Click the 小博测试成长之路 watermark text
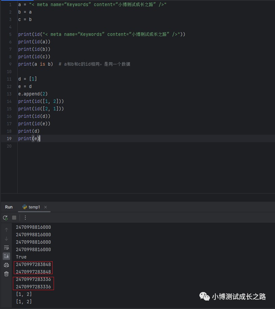 tap(239, 297)
